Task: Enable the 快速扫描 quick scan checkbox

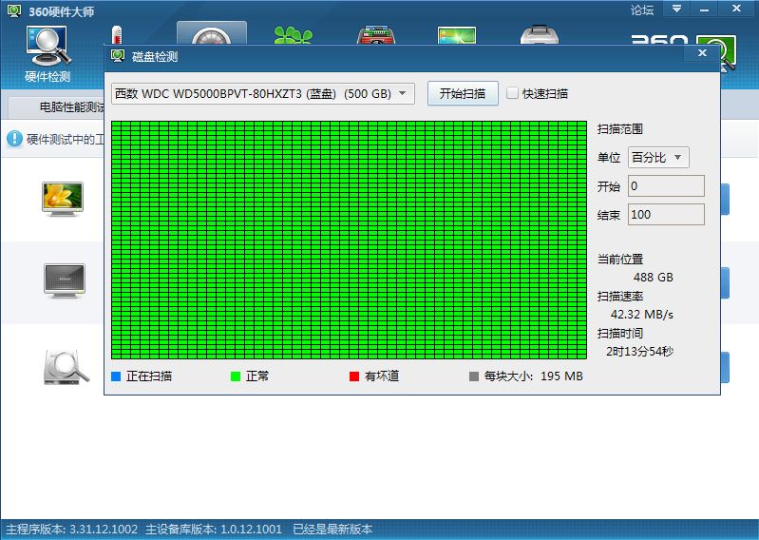Action: (x=513, y=93)
